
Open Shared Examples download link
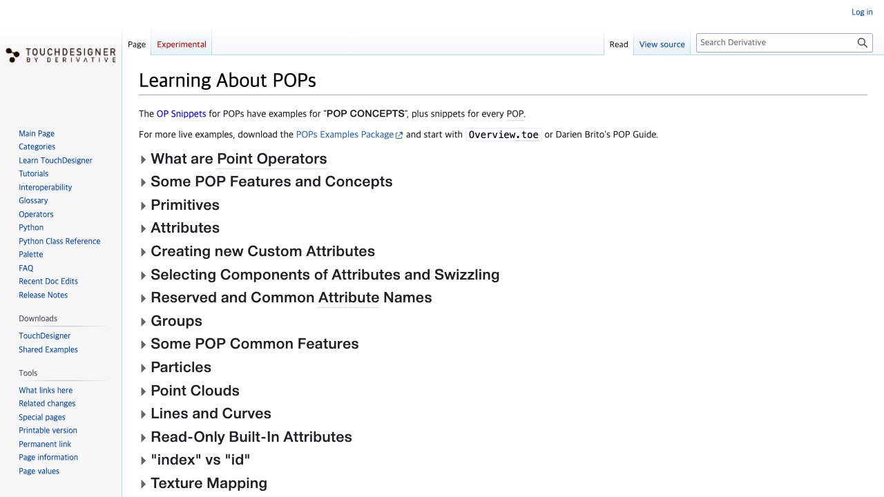48,350
